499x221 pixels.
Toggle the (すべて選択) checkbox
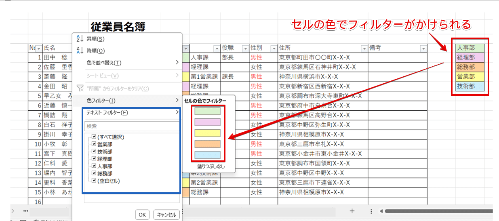(x=94, y=137)
